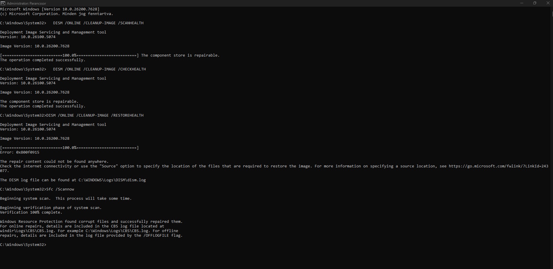The image size is (553, 269).
Task: Click "Verification 100% complete." line
Action: pos(31,212)
